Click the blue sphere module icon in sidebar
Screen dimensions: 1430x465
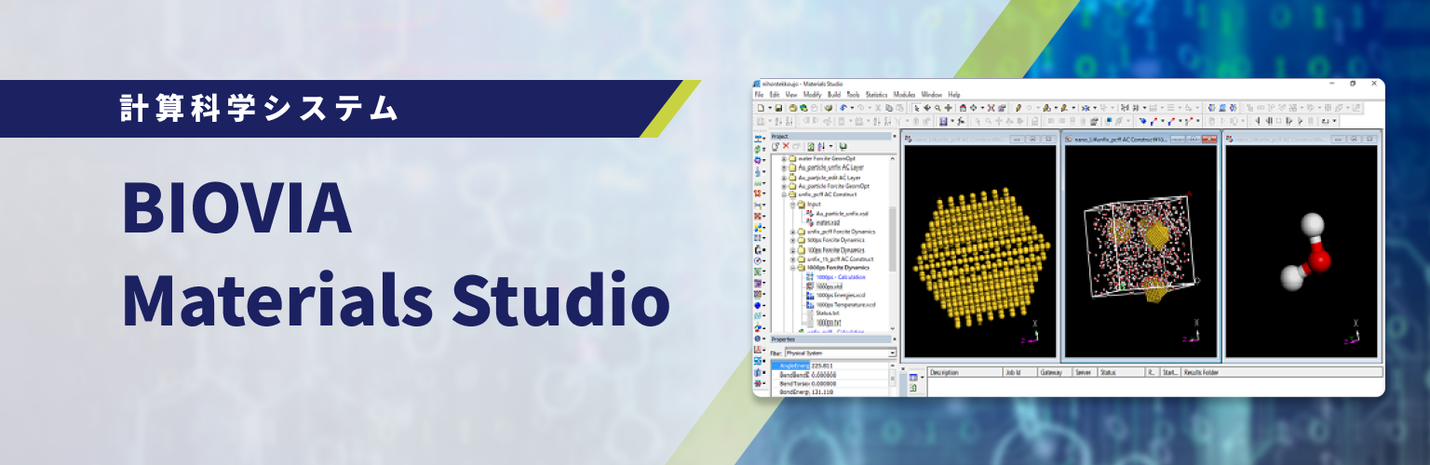(757, 305)
